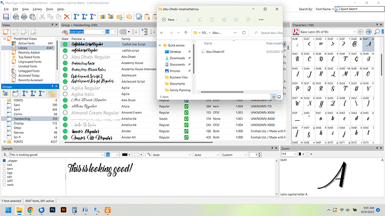
Task: Toggle the state circle for Abu Dhabi Regular
Action: click(x=65, y=57)
